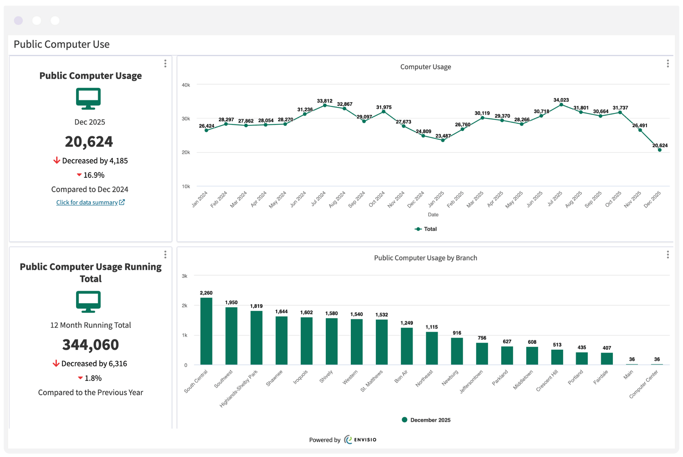Screen dimensions: 683x457
Task: Click the Powered by Envisio footer text
Action: click(325, 439)
